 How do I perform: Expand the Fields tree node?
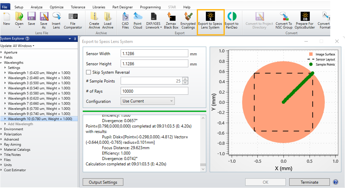tap(2, 58)
